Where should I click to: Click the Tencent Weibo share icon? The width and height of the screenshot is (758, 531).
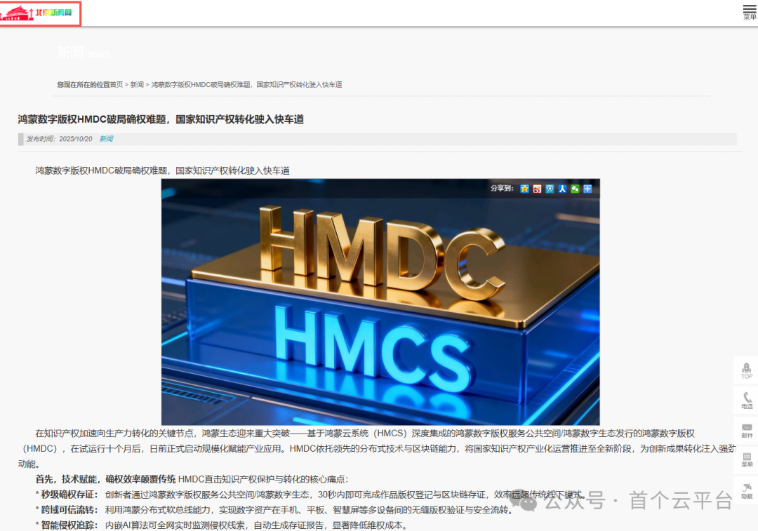pos(550,189)
